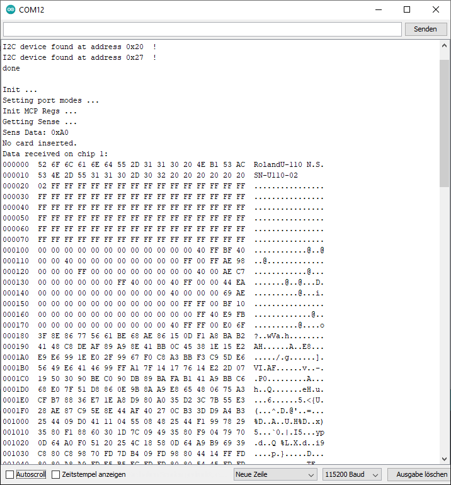Click the line 'I2C device found at address 0x27'
The height and width of the screenshot is (485, 451).
tap(79, 57)
